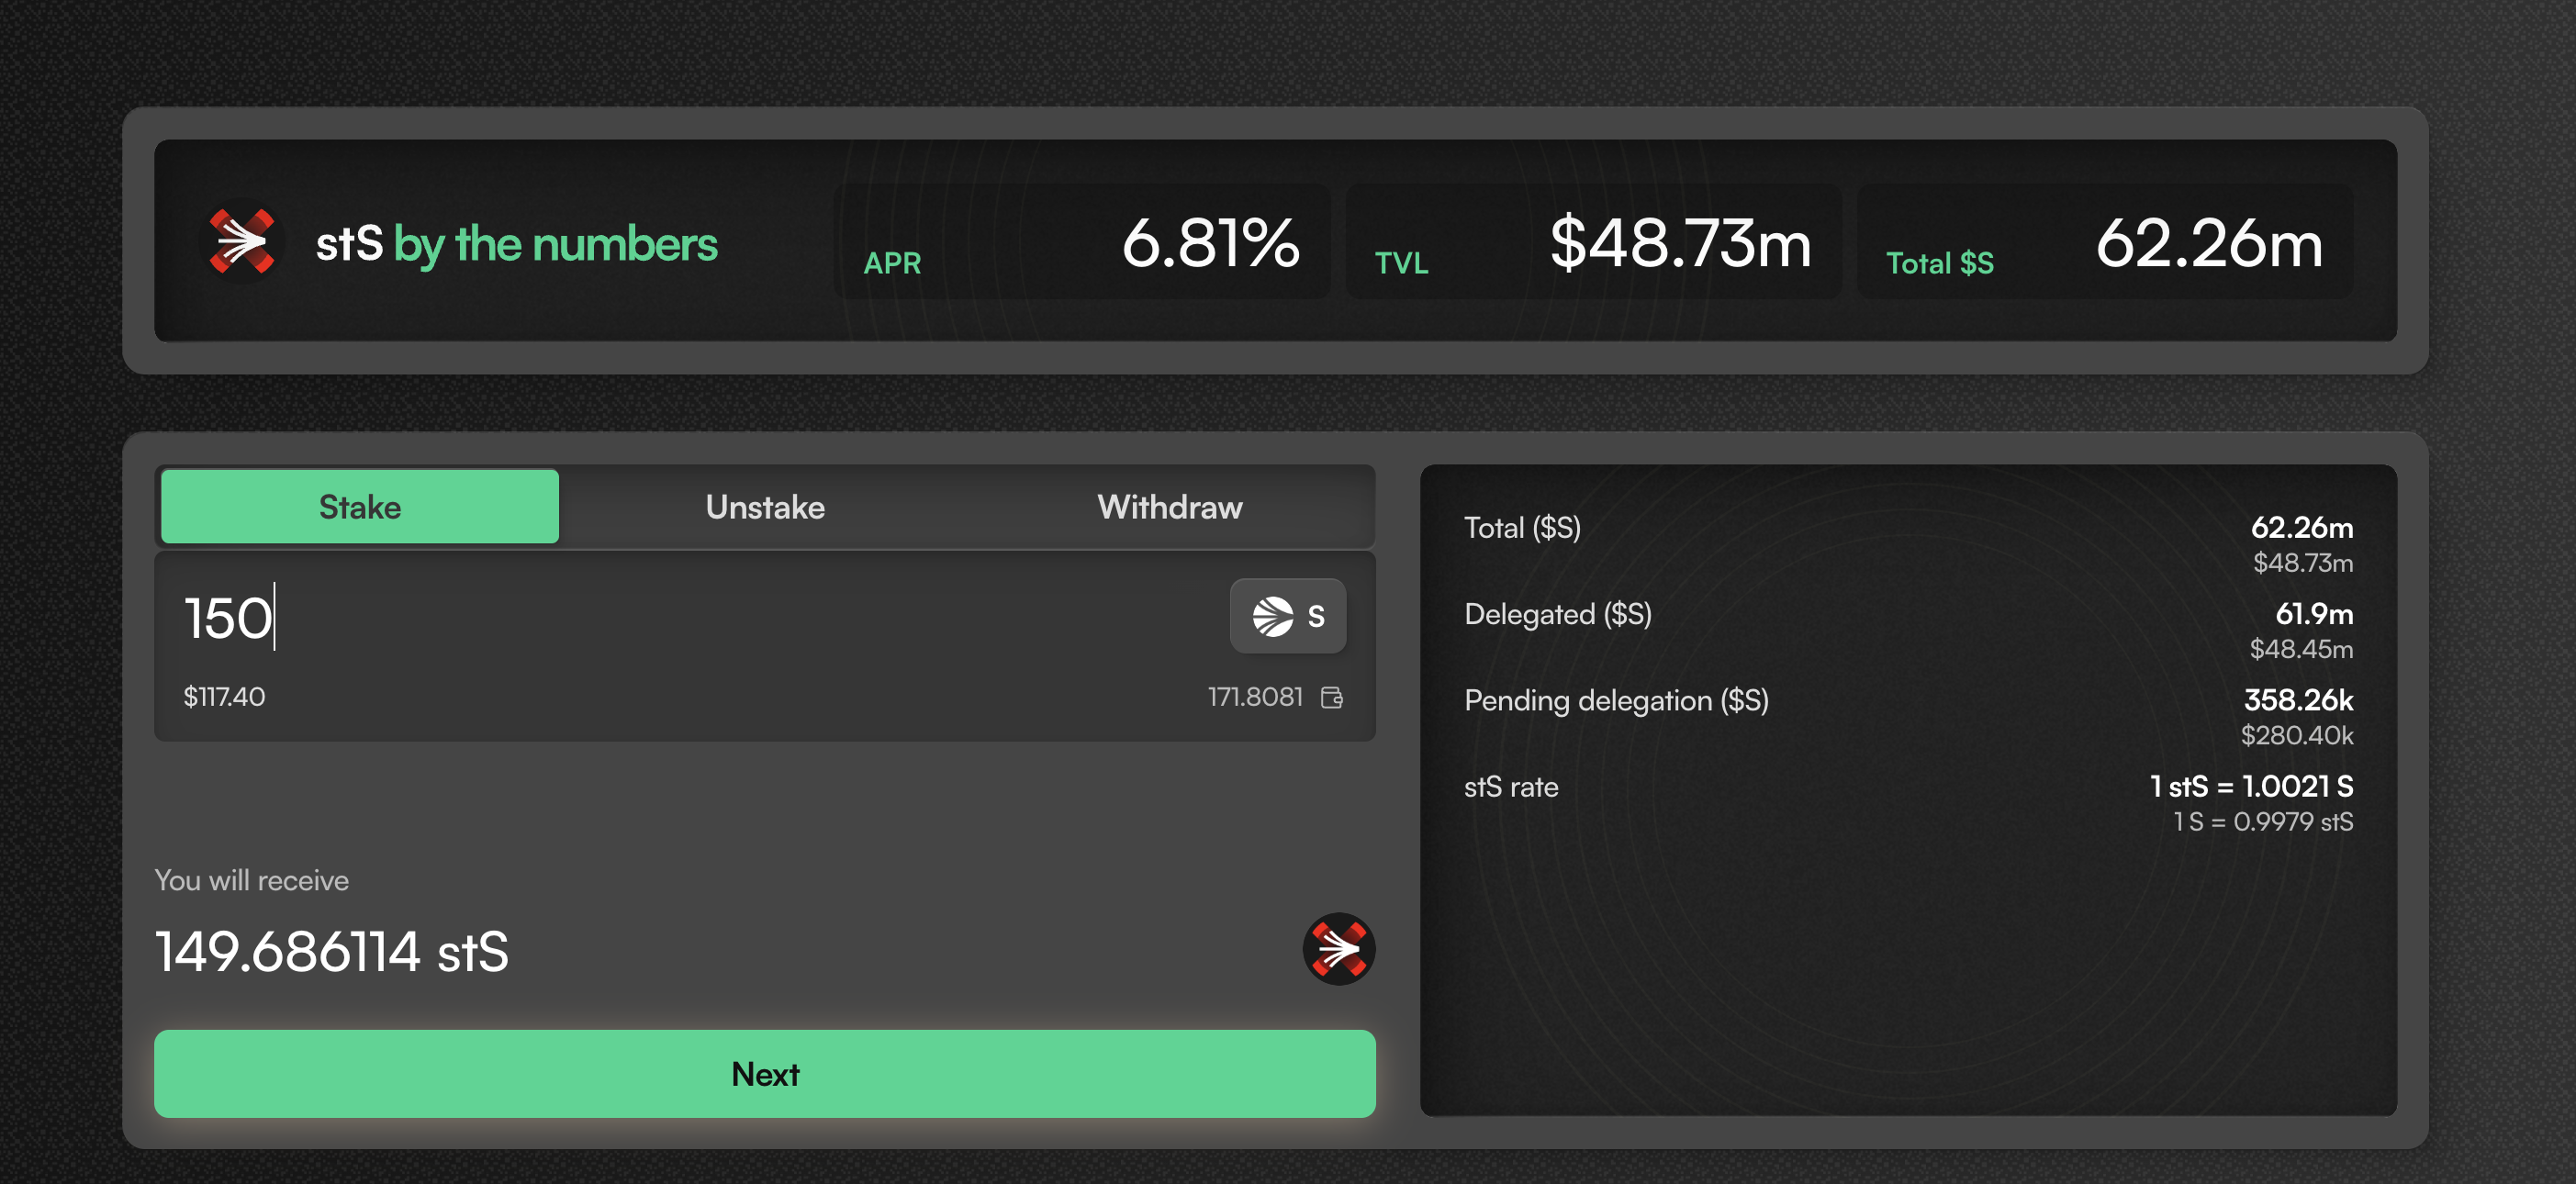Click the stS token icon near receive amount
Screen dimensions: 2576x1184
point(1338,949)
